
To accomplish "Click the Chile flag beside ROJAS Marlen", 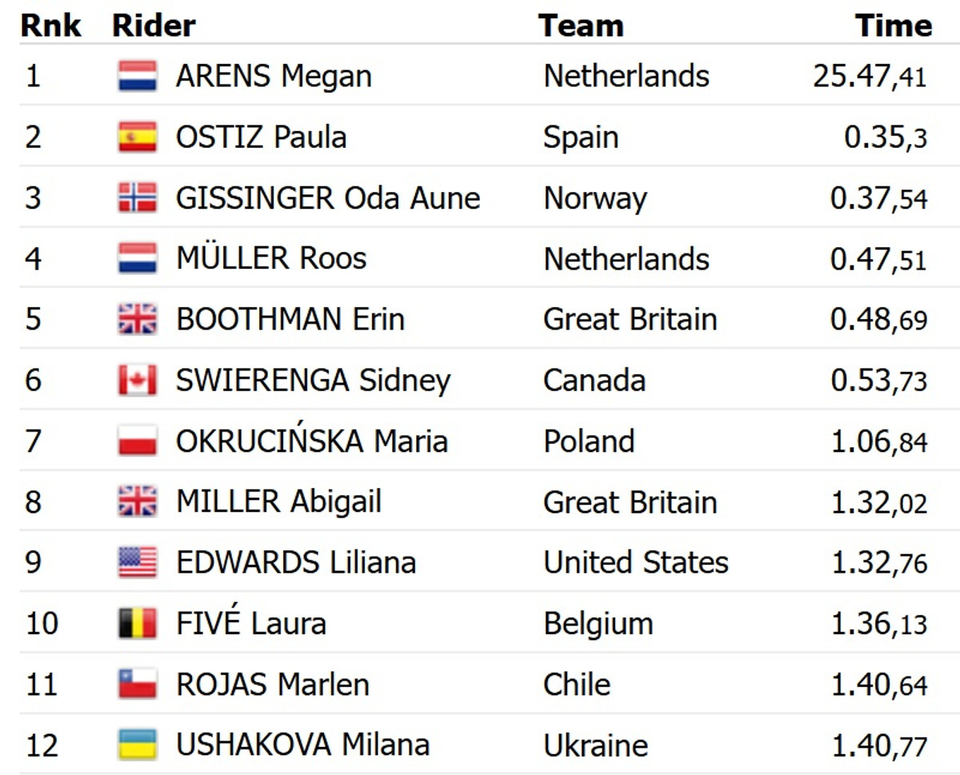I will (x=138, y=684).
